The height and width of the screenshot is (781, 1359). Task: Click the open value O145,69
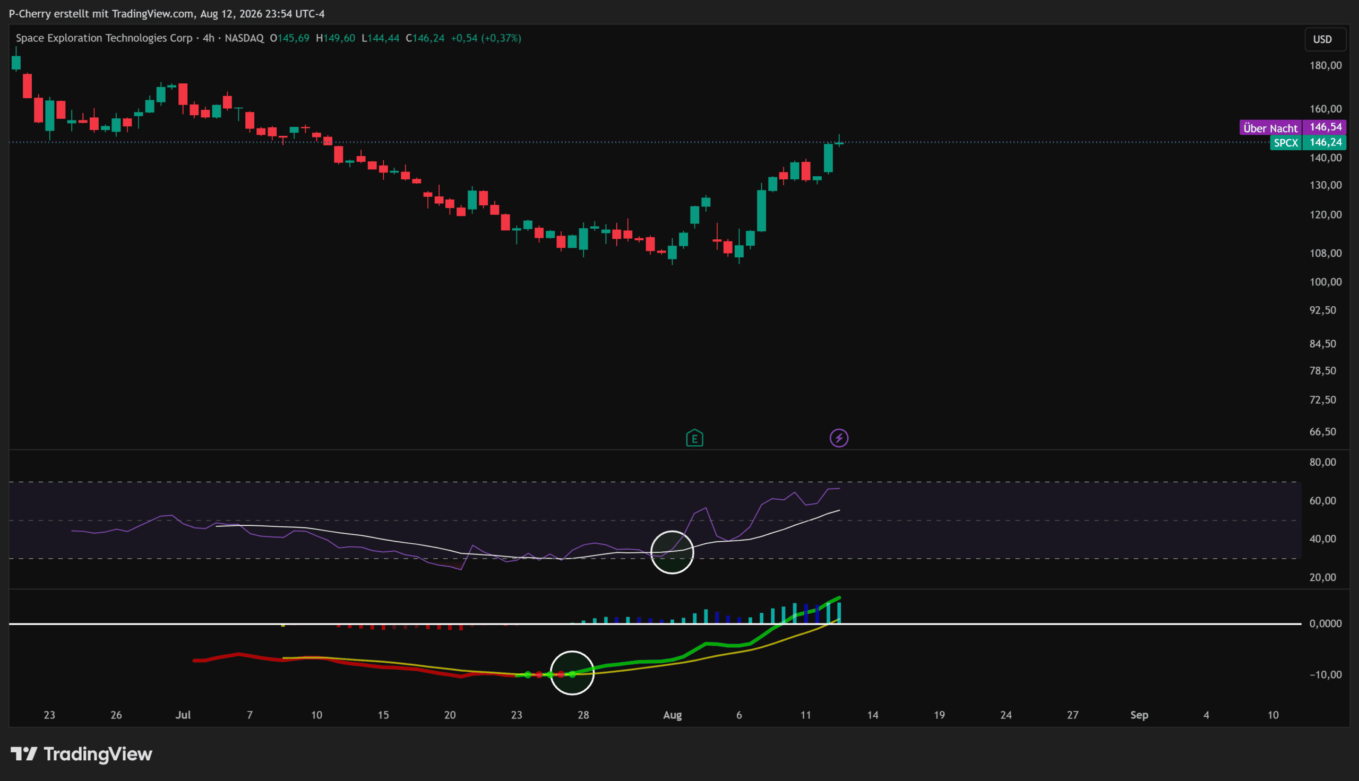coord(289,38)
